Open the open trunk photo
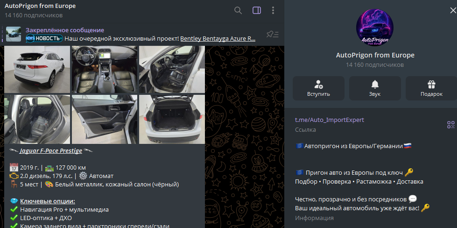The image size is (457, 228). 172,119
